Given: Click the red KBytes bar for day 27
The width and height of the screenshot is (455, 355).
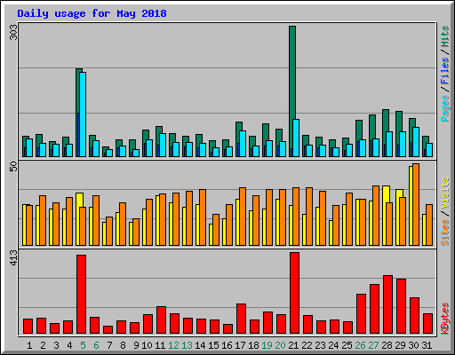Looking at the screenshot, I should click(x=374, y=309).
